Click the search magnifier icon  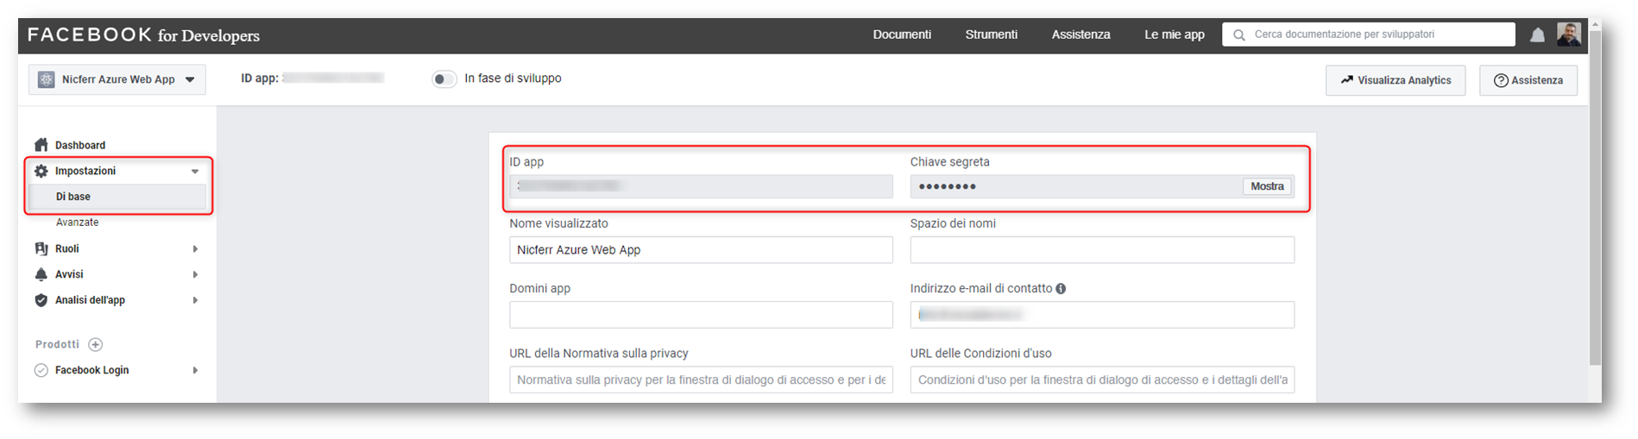(1239, 34)
